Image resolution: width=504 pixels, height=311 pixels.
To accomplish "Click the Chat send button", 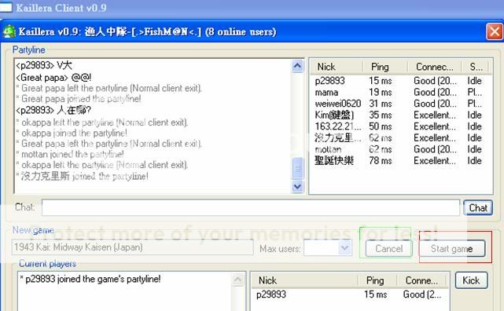I will click(x=478, y=207).
